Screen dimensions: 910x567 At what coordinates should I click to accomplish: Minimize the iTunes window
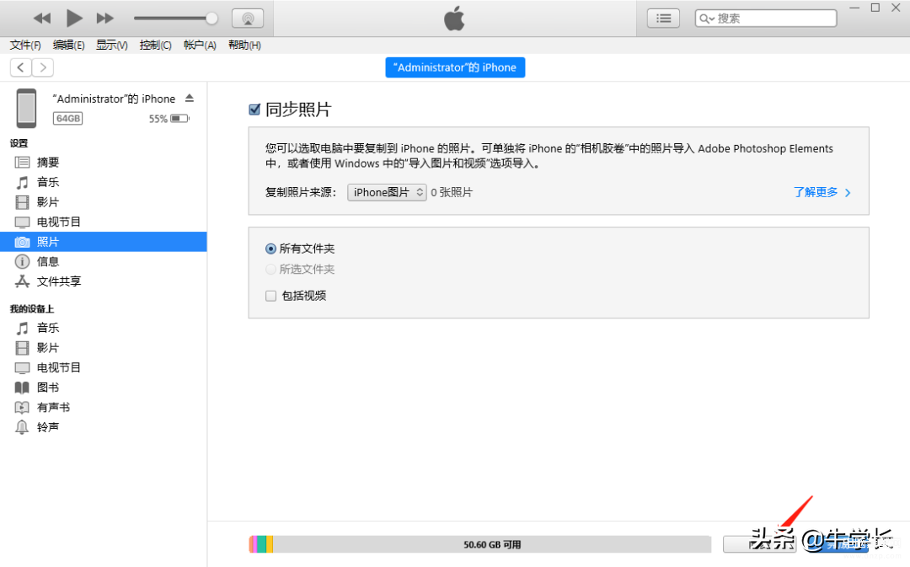854,8
